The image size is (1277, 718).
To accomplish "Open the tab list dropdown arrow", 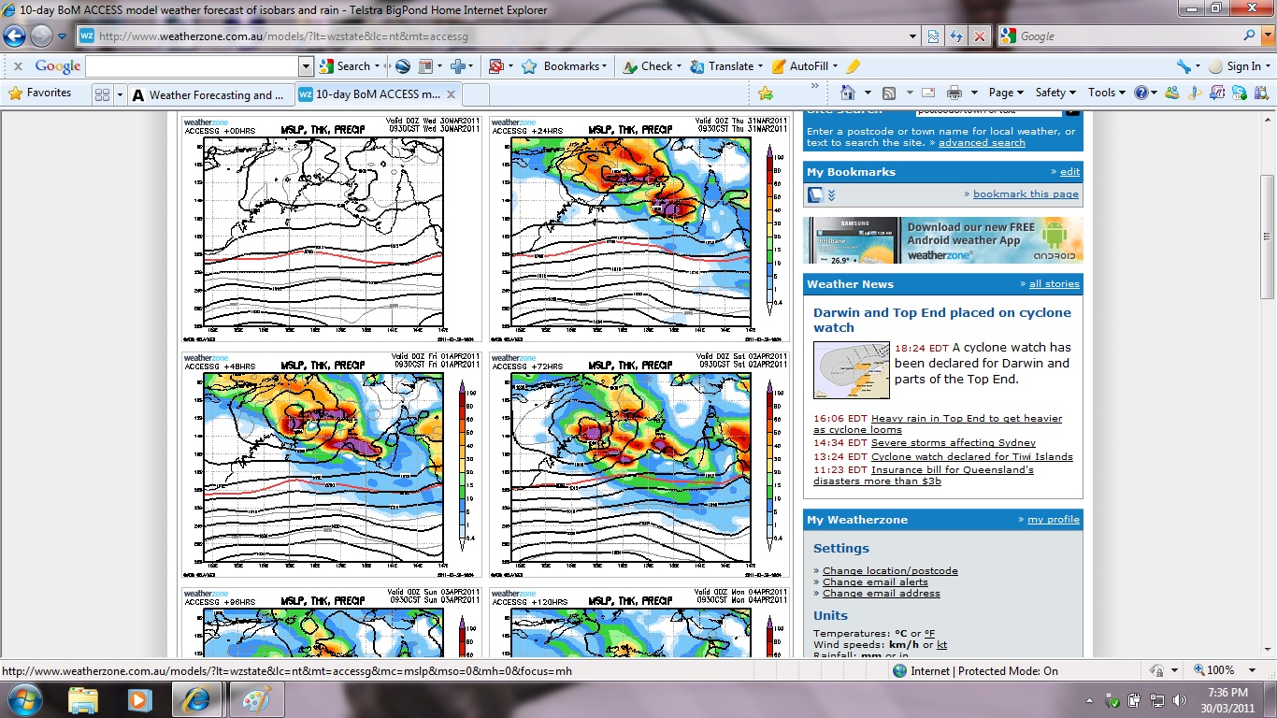I will click(x=120, y=94).
